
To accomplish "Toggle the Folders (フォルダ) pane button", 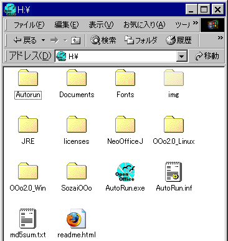I will 141,40.
